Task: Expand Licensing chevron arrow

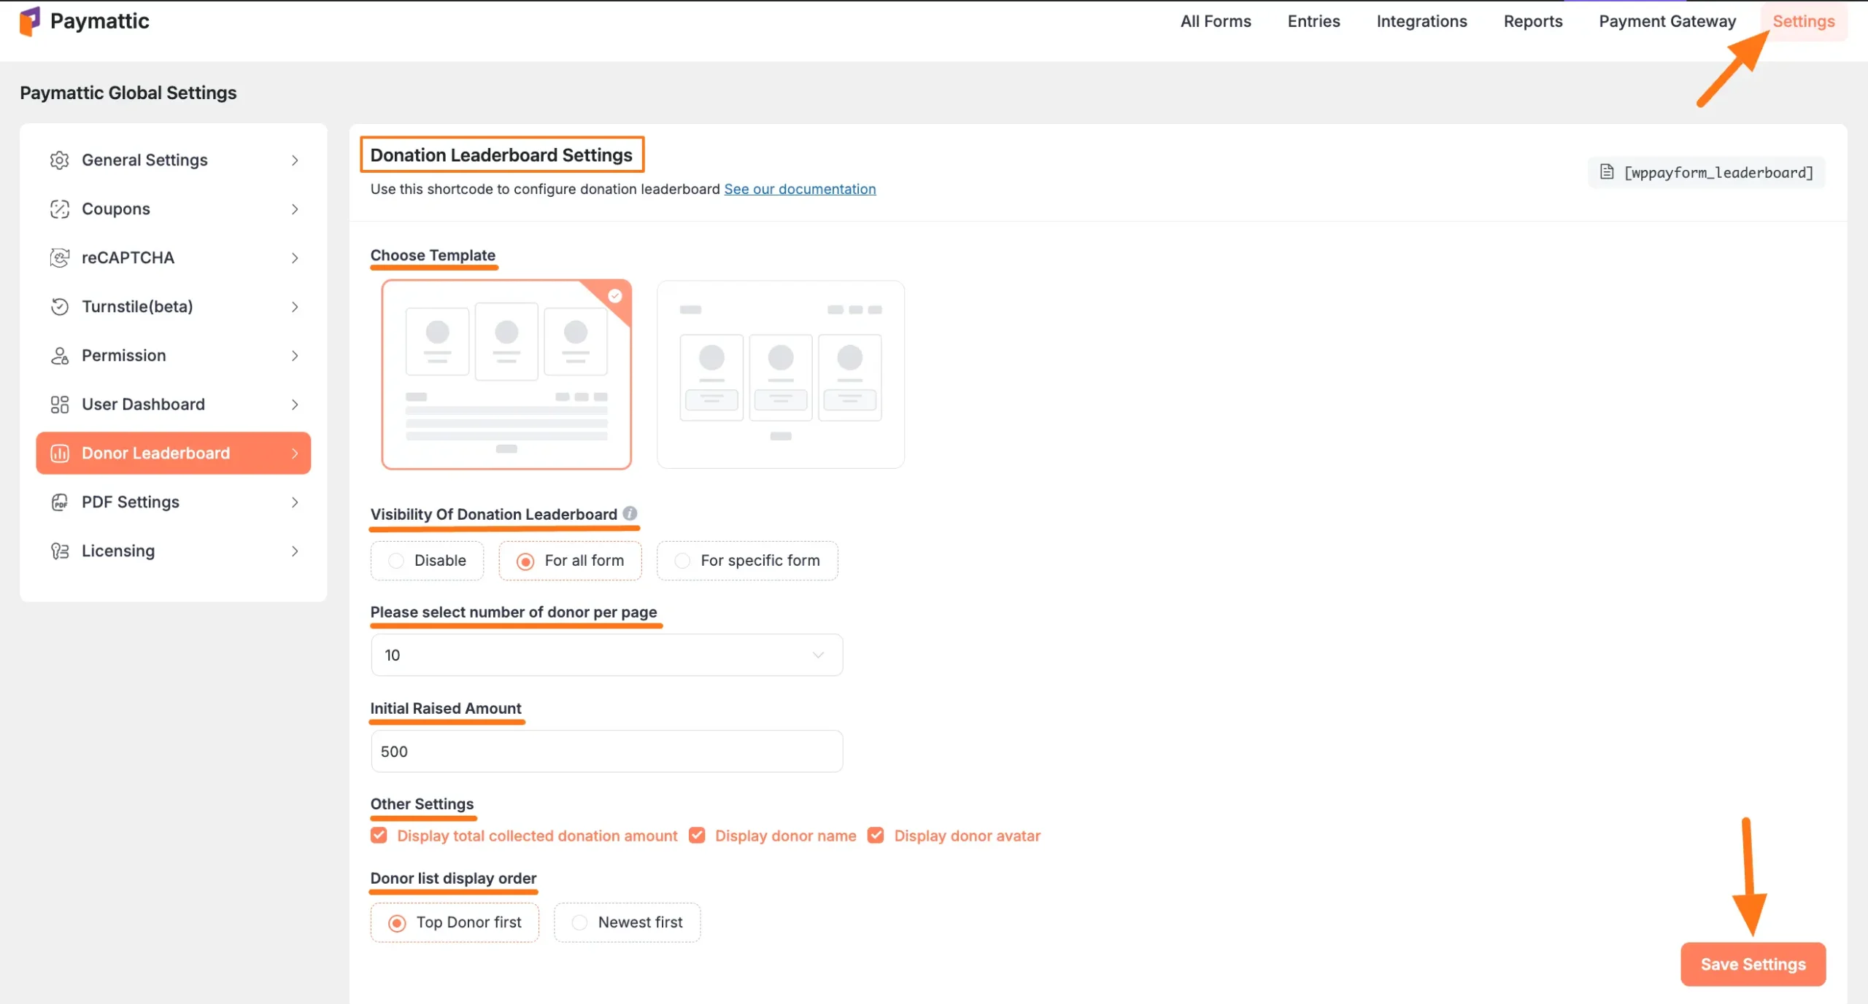Action: 295,551
